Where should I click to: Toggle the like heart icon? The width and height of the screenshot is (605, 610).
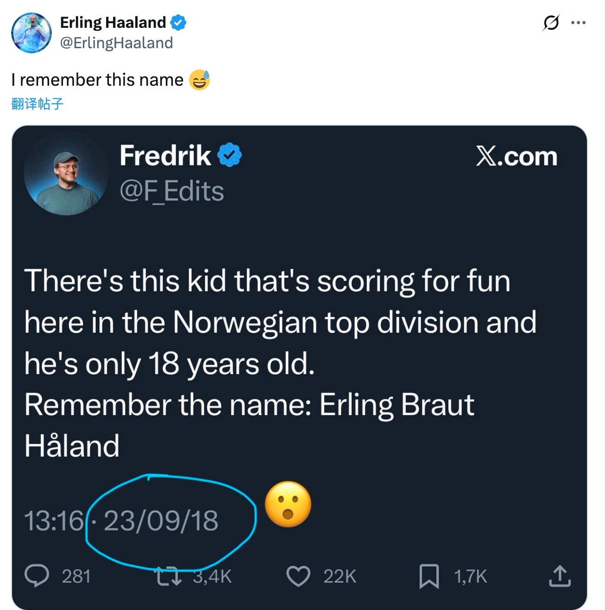tap(298, 576)
